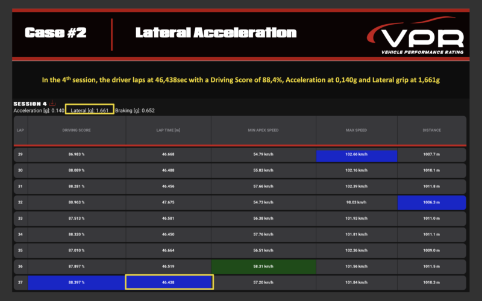Click the Lap column header
Screen dimensions: 482x301
20,130
